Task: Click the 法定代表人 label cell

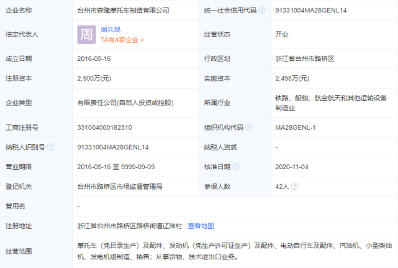Action: pyautogui.click(x=37, y=35)
